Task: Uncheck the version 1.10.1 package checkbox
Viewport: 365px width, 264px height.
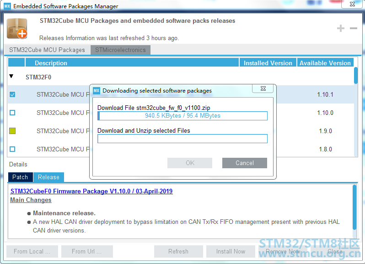Action: coord(12,94)
